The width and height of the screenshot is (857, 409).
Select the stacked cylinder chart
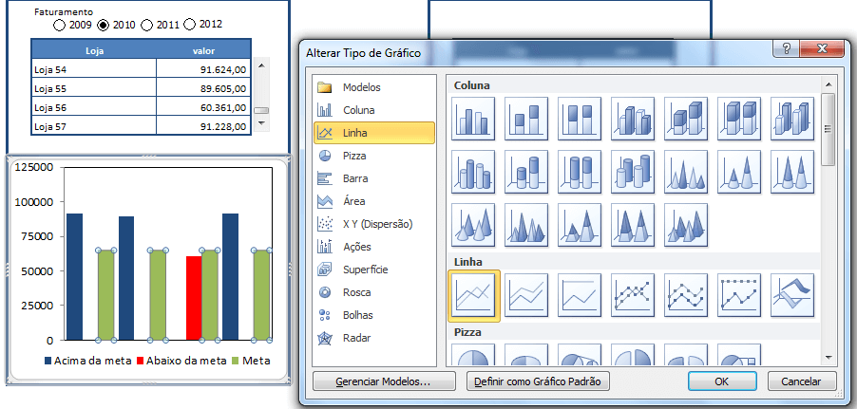[x=526, y=172]
